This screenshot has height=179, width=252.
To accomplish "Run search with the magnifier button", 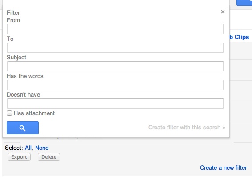I will point(23,128).
